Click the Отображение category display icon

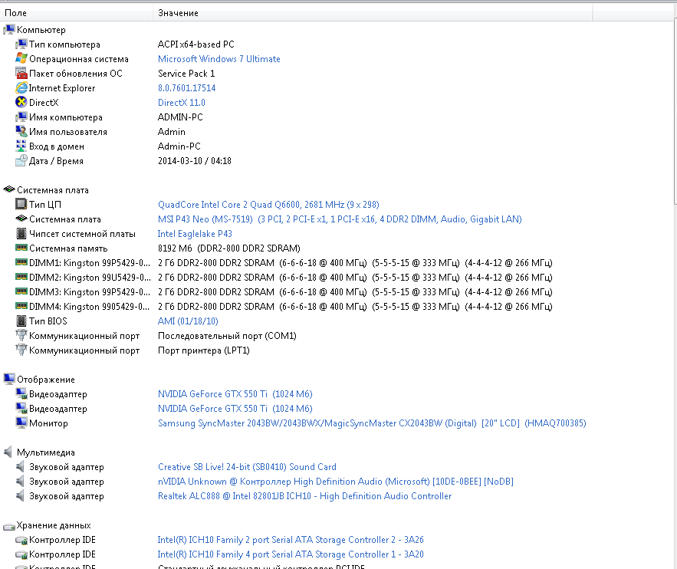(9, 380)
